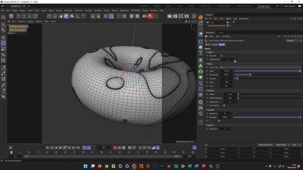303x170 pixels.
Task: Open the Noise Type dropdown
Action: click(x=260, y=67)
